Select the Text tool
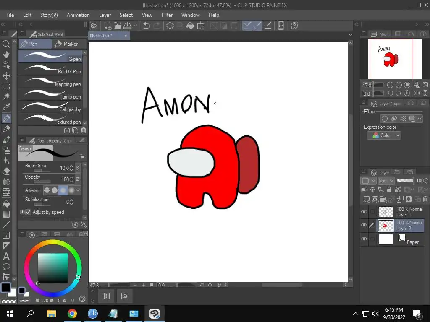This screenshot has height=322, width=430. [x=6, y=256]
